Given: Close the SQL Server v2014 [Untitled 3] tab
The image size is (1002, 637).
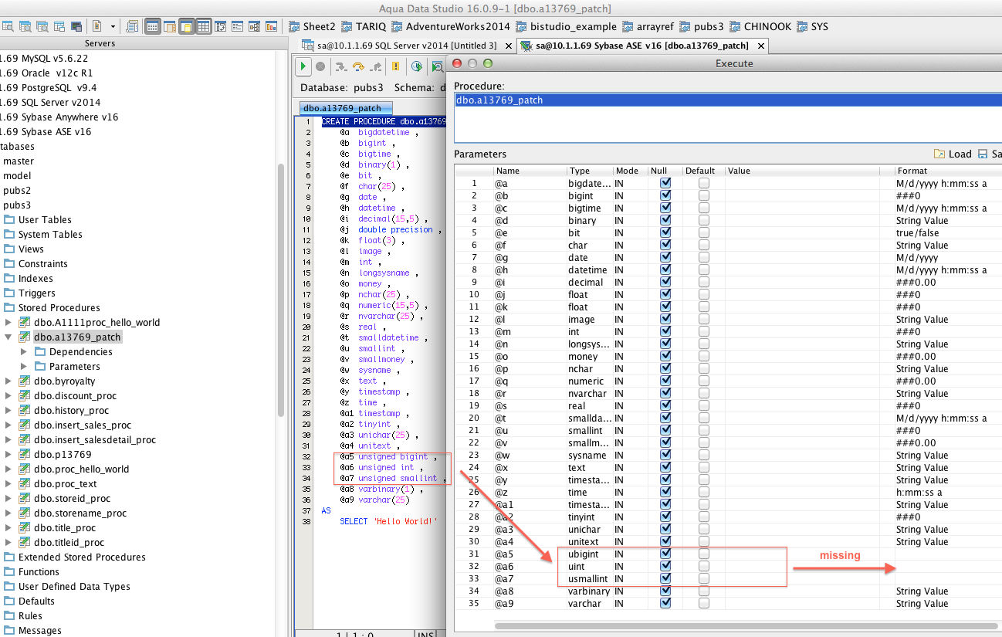Looking at the screenshot, I should coord(508,46).
